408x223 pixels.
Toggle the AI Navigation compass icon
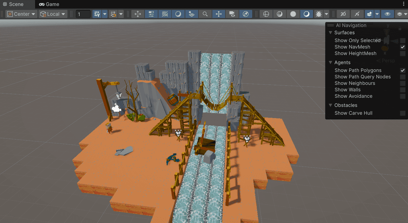pyautogui.click(x=245, y=14)
